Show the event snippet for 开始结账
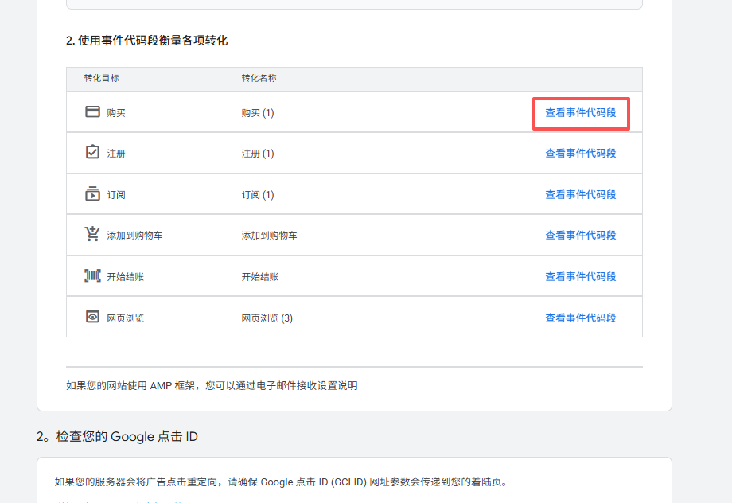 coord(580,277)
